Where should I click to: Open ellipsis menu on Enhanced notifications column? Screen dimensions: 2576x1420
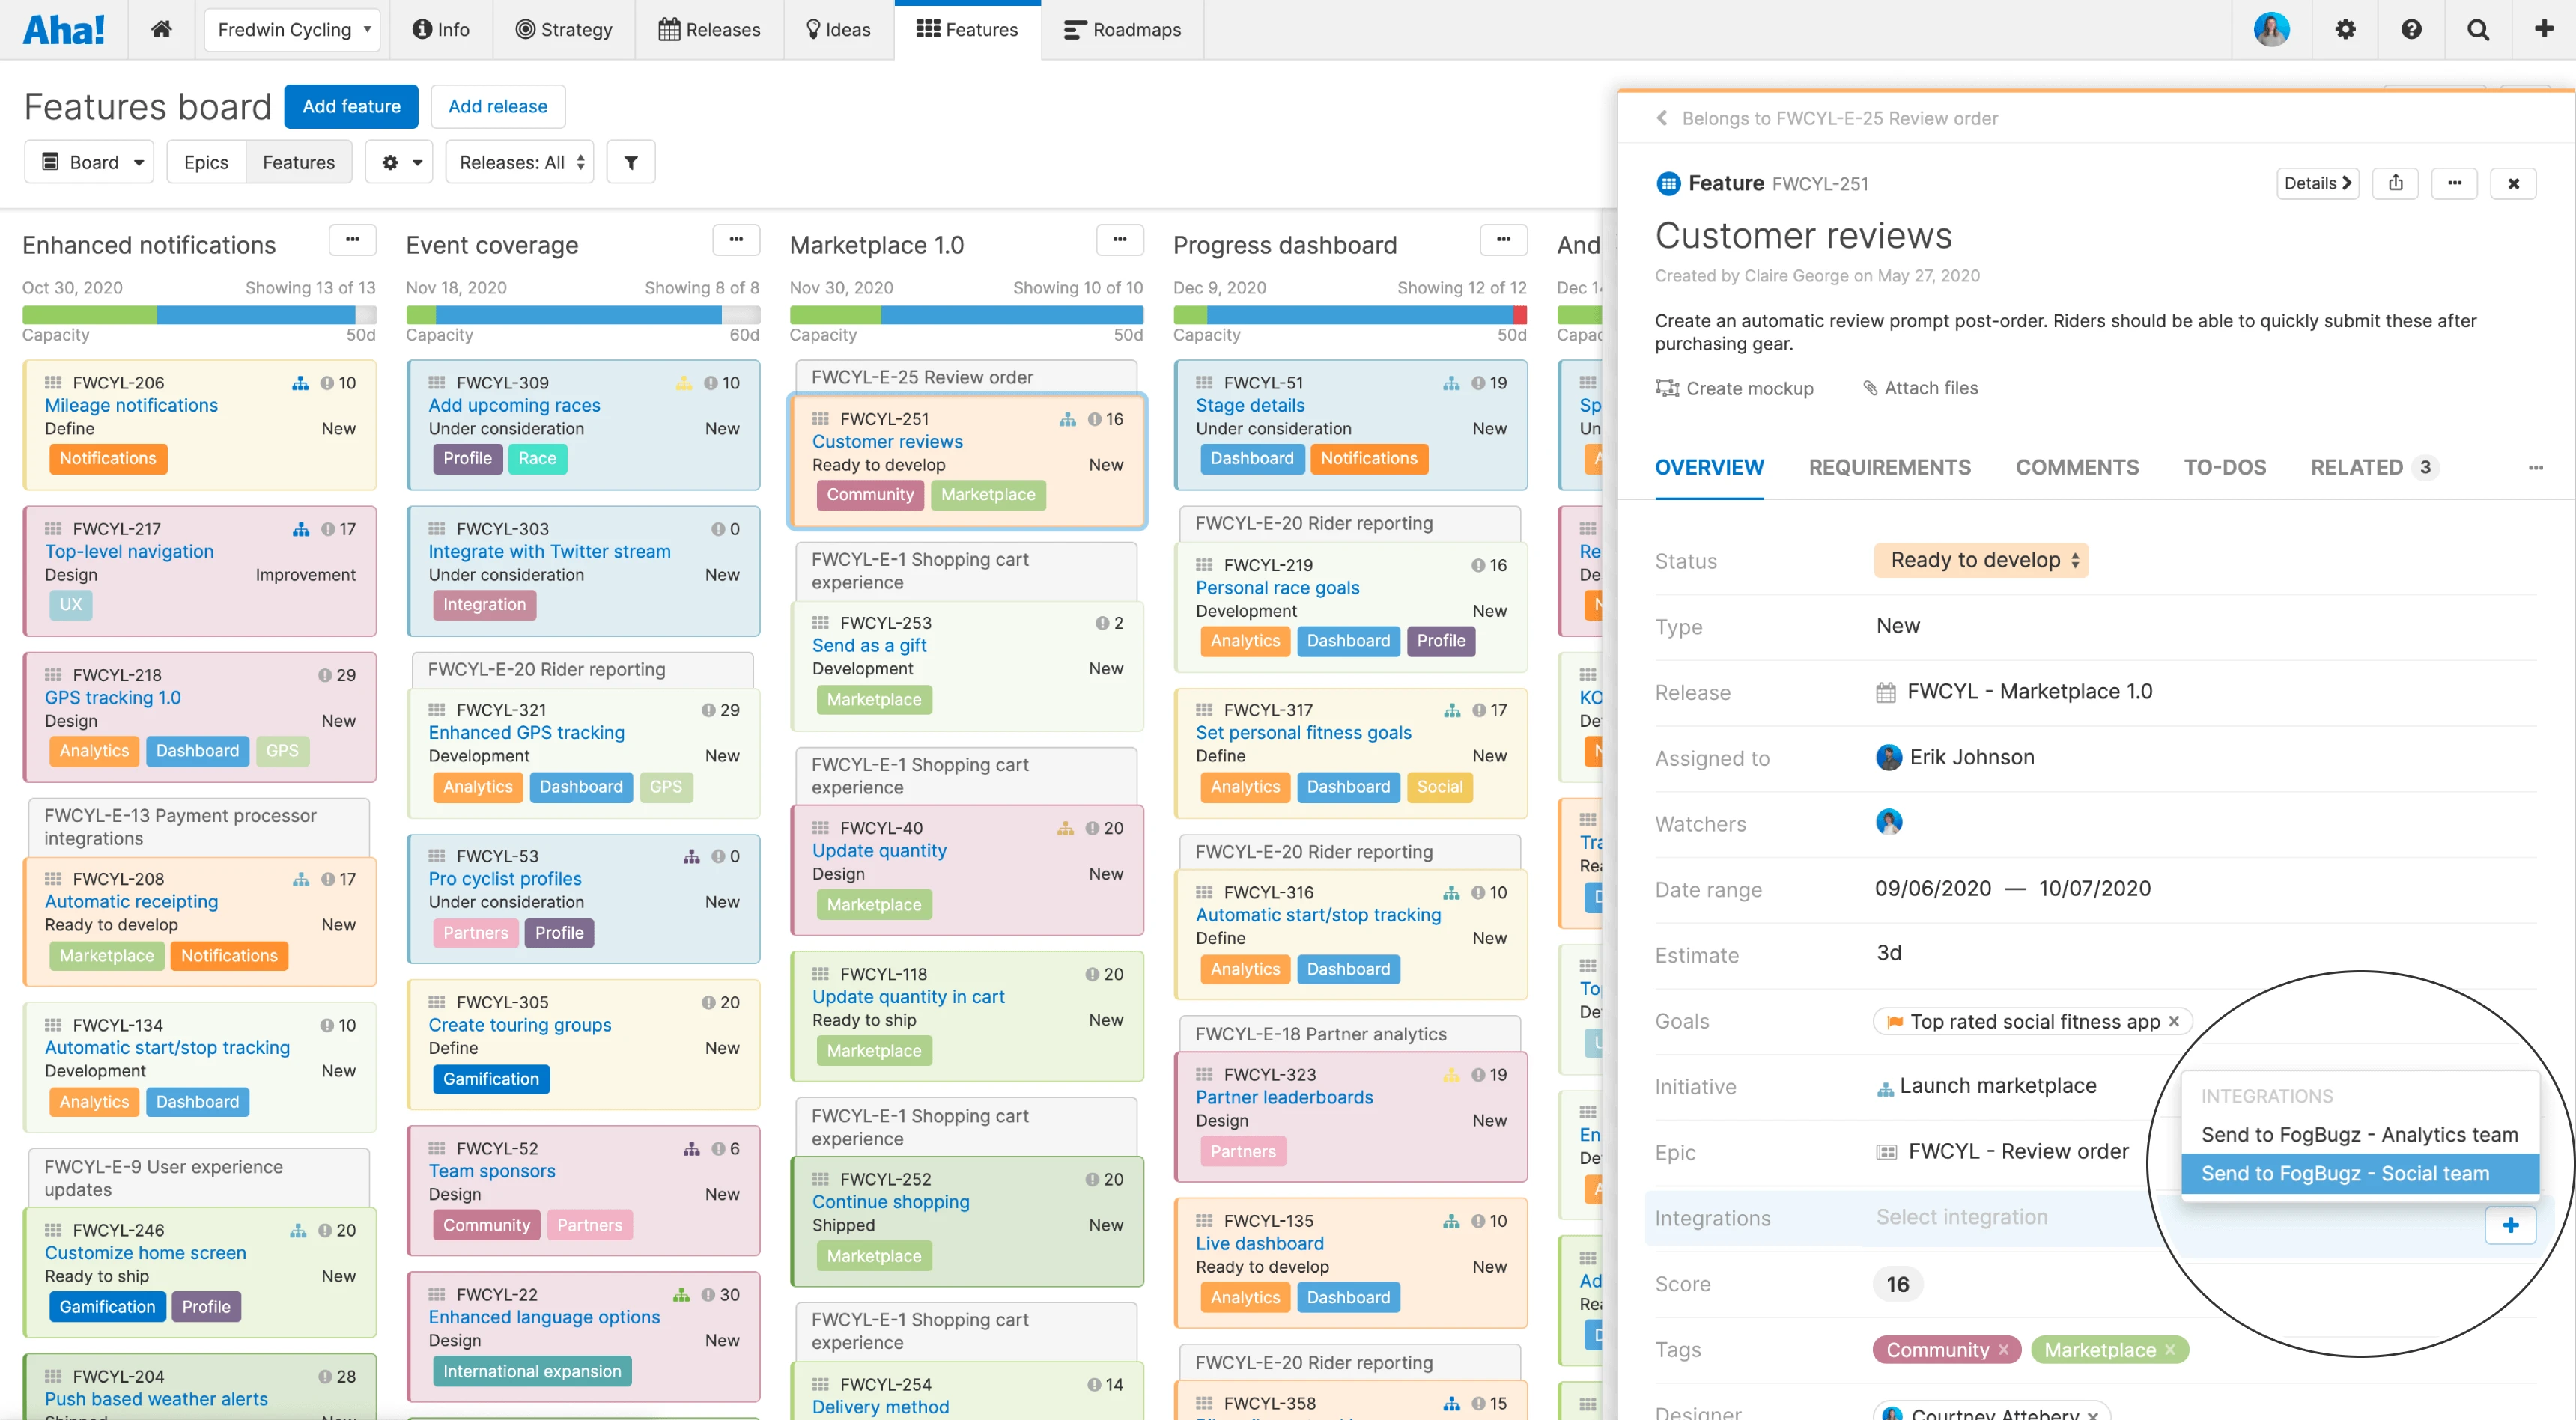click(x=352, y=240)
